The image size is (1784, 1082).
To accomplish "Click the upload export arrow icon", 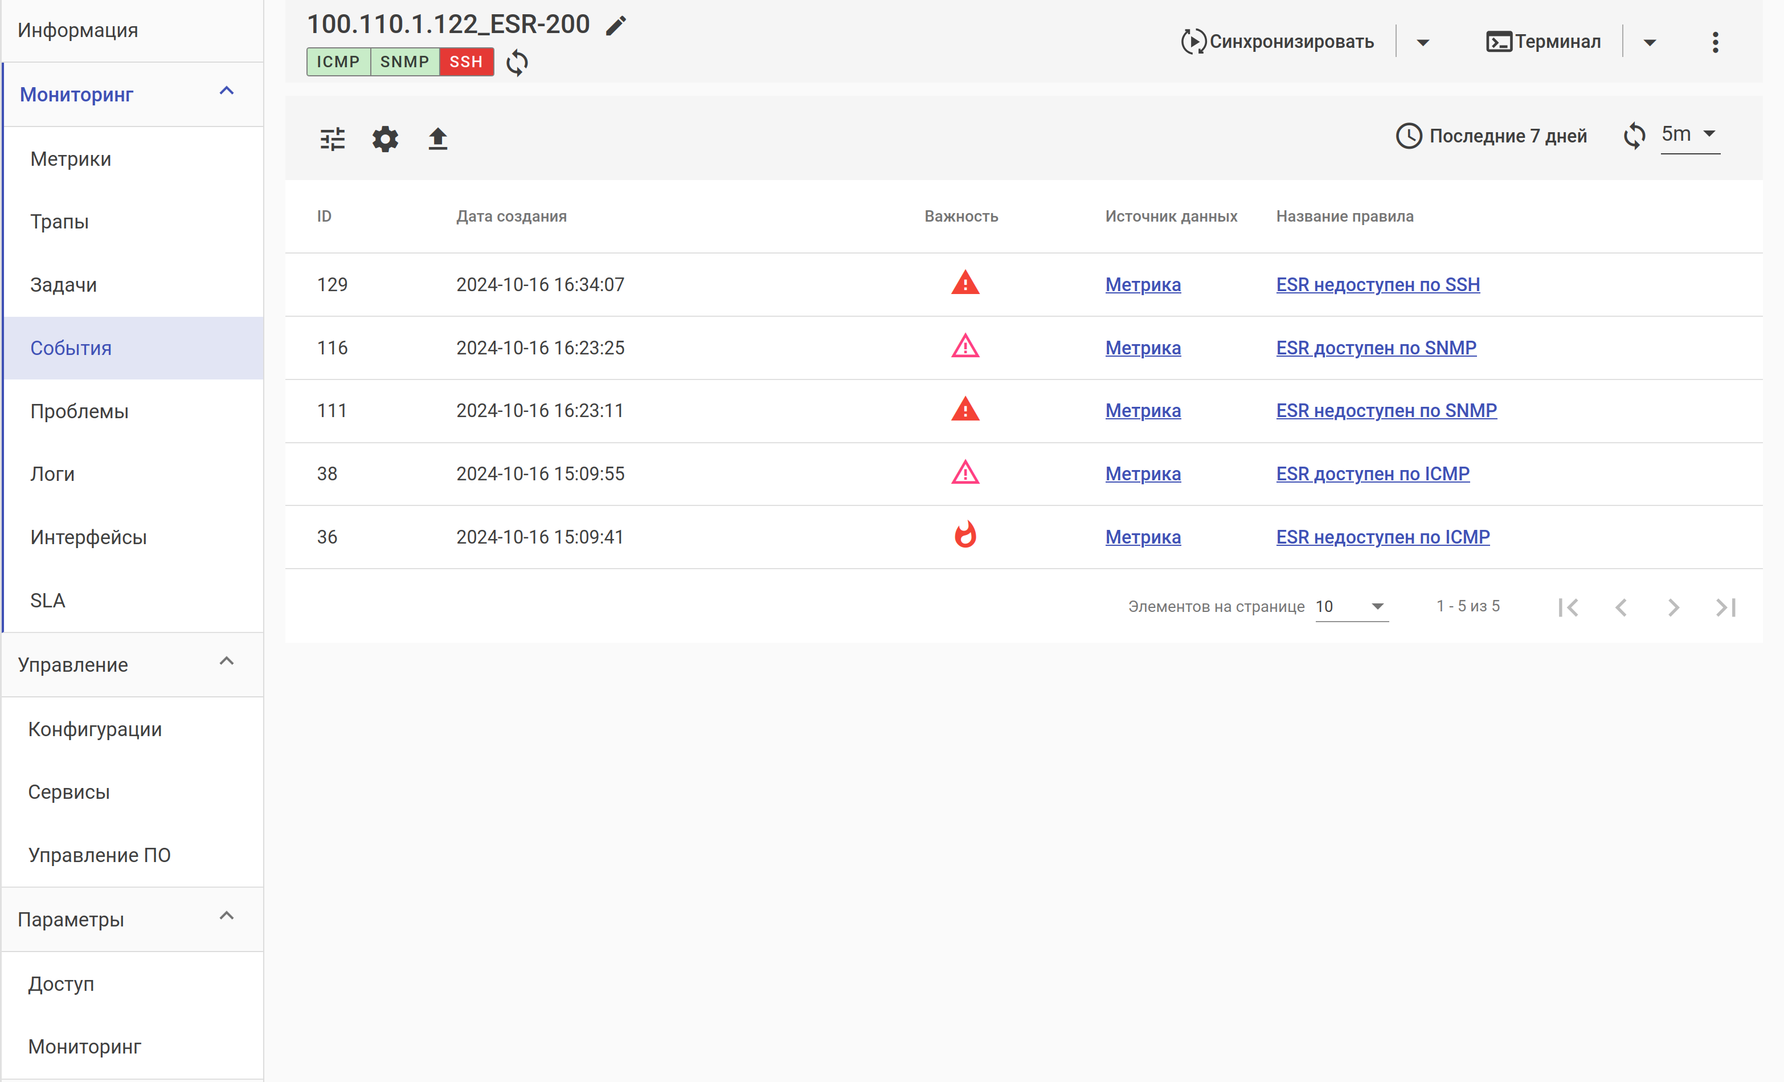I will click(x=437, y=138).
